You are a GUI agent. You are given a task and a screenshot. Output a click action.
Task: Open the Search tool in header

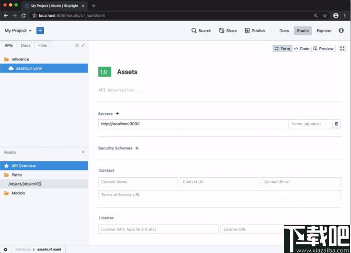coord(201,31)
